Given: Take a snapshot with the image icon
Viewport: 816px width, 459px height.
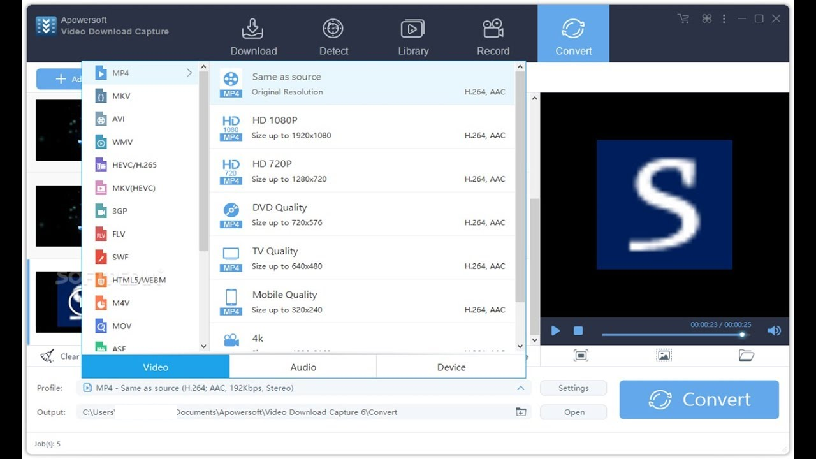Looking at the screenshot, I should (x=664, y=356).
